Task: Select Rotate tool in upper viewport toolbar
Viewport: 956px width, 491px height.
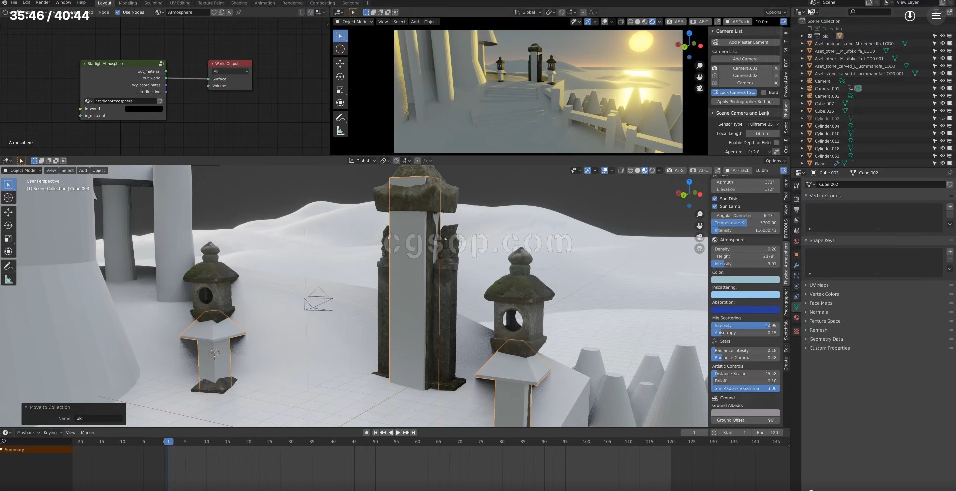Action: (340, 77)
